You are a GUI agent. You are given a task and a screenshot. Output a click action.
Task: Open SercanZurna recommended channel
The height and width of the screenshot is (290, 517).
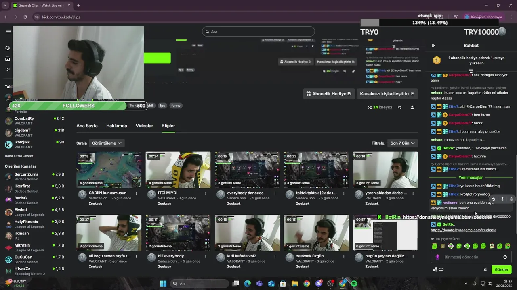pos(34,177)
